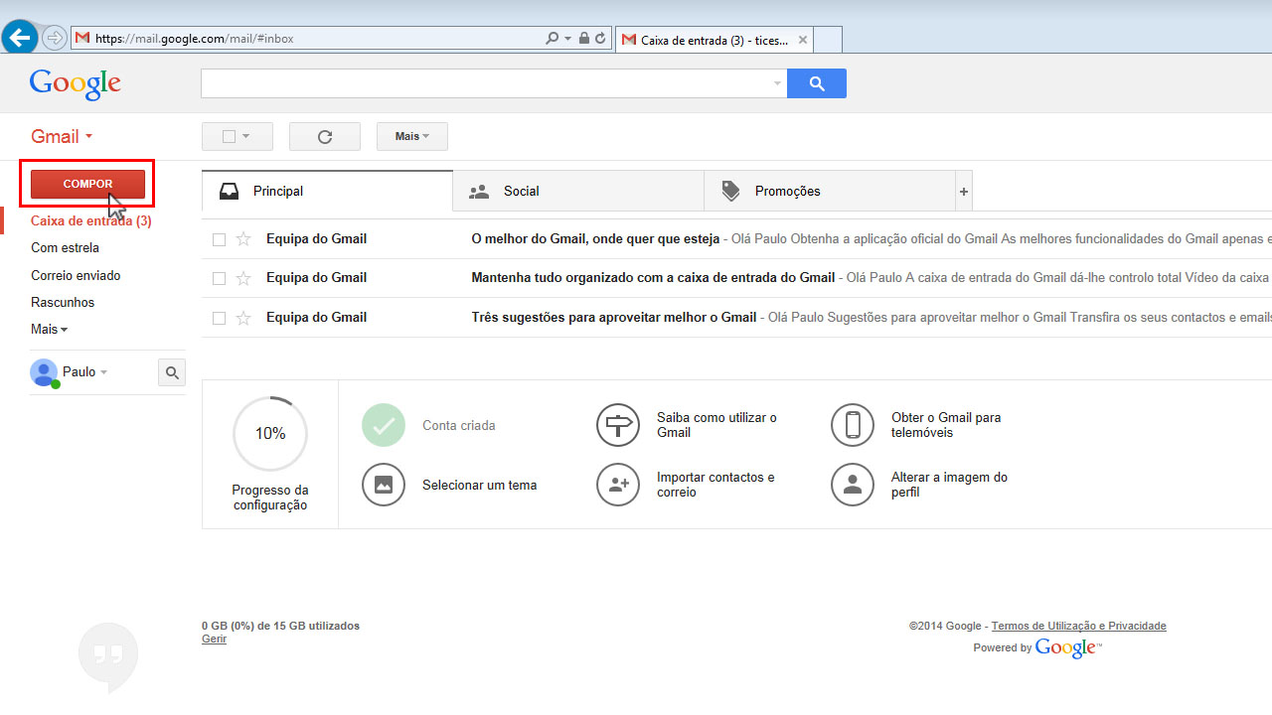
Task: Click 'Alterar a imagem do perfil' text
Action: (949, 485)
